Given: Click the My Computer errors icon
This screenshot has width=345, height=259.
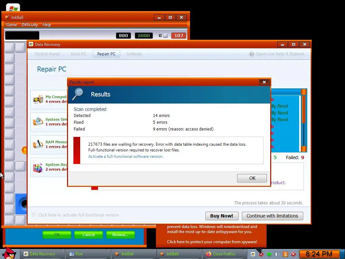Looking at the screenshot, I should click(x=38, y=99).
